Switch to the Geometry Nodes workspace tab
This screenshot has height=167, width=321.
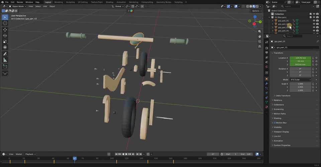[164, 2]
